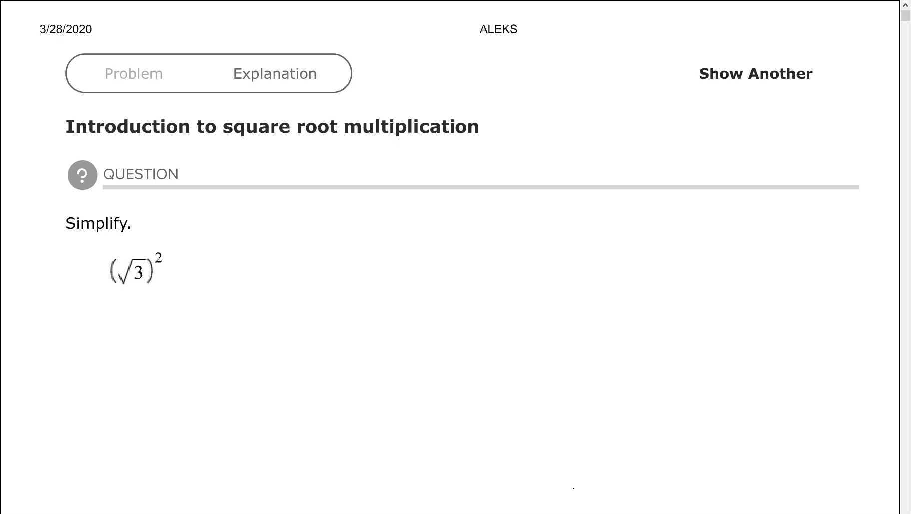Click the question mark help icon
The width and height of the screenshot is (911, 514).
pyautogui.click(x=82, y=175)
